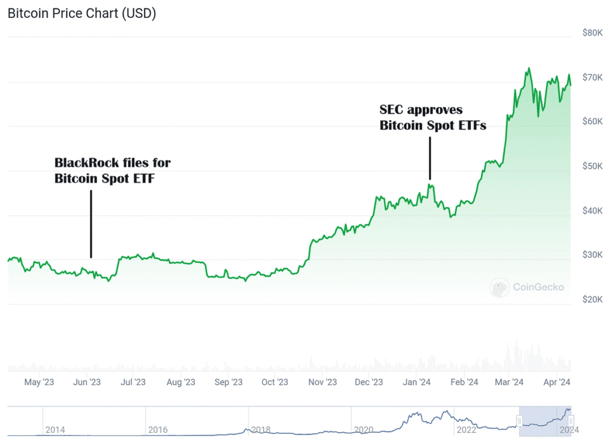Click the CoinGecko watermark text
The image size is (609, 447).
(x=538, y=288)
